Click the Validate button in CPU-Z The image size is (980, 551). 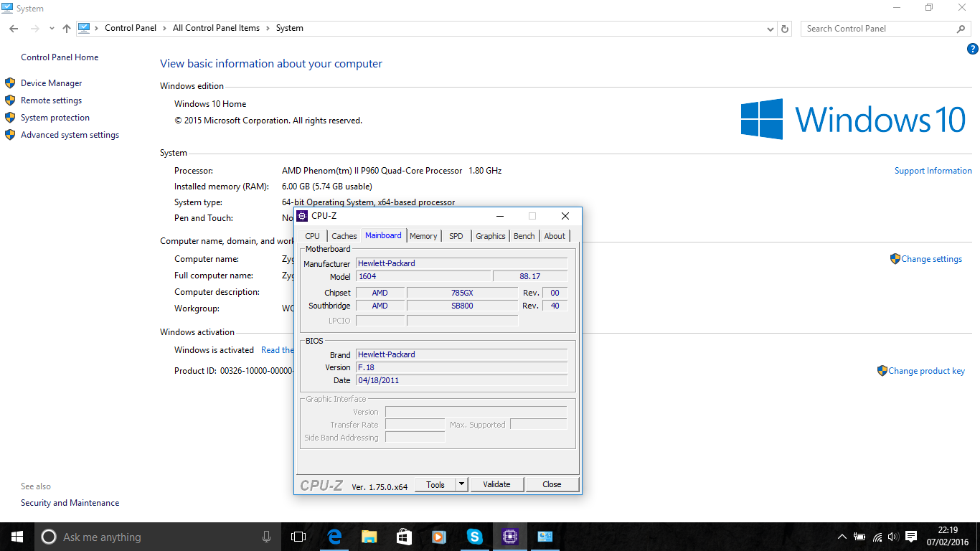[496, 484]
